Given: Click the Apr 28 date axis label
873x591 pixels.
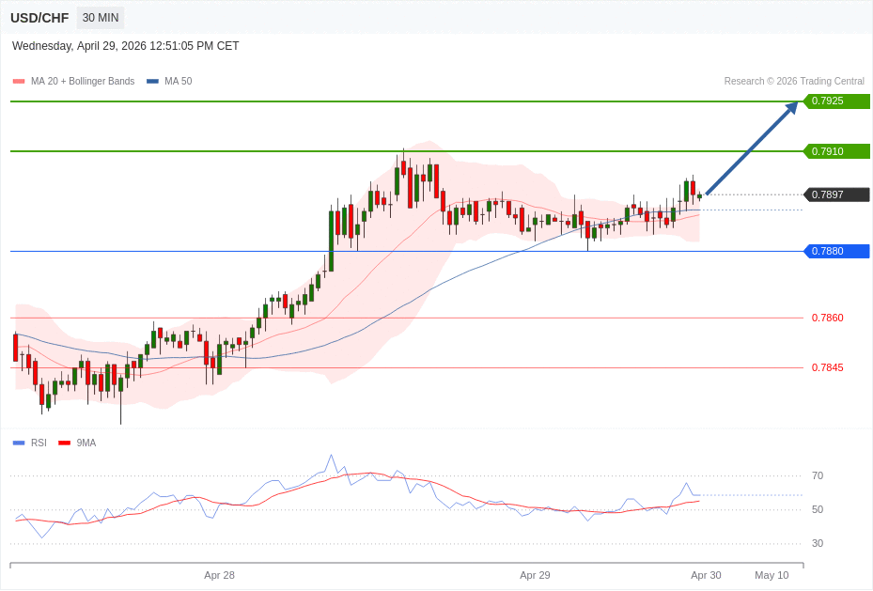Looking at the screenshot, I should coord(219,575).
